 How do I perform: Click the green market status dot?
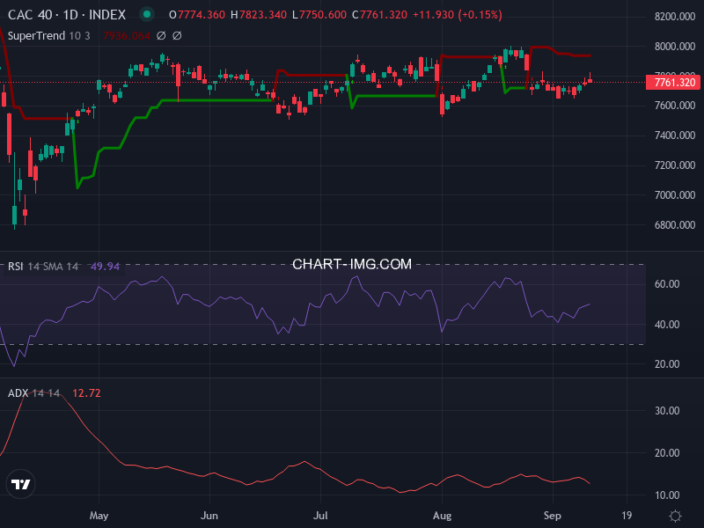pyautogui.click(x=147, y=14)
